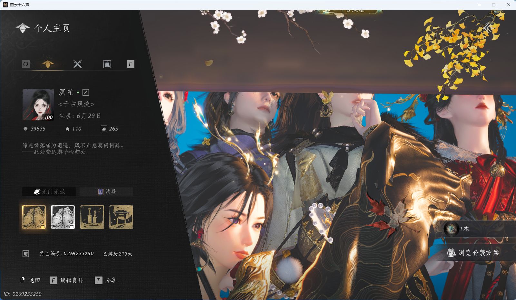This screenshot has width=516, height=300.
Task: Click the pencil icon beside the name 溟雀
Action: coord(86,92)
